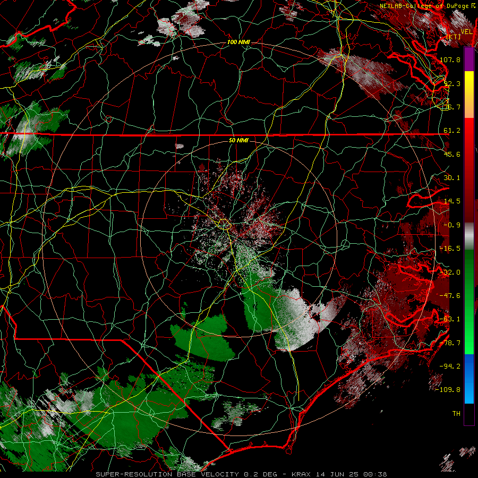Click the -32.0 value on velocity scale
Viewport: 478px width, 478px height.
pos(450,272)
